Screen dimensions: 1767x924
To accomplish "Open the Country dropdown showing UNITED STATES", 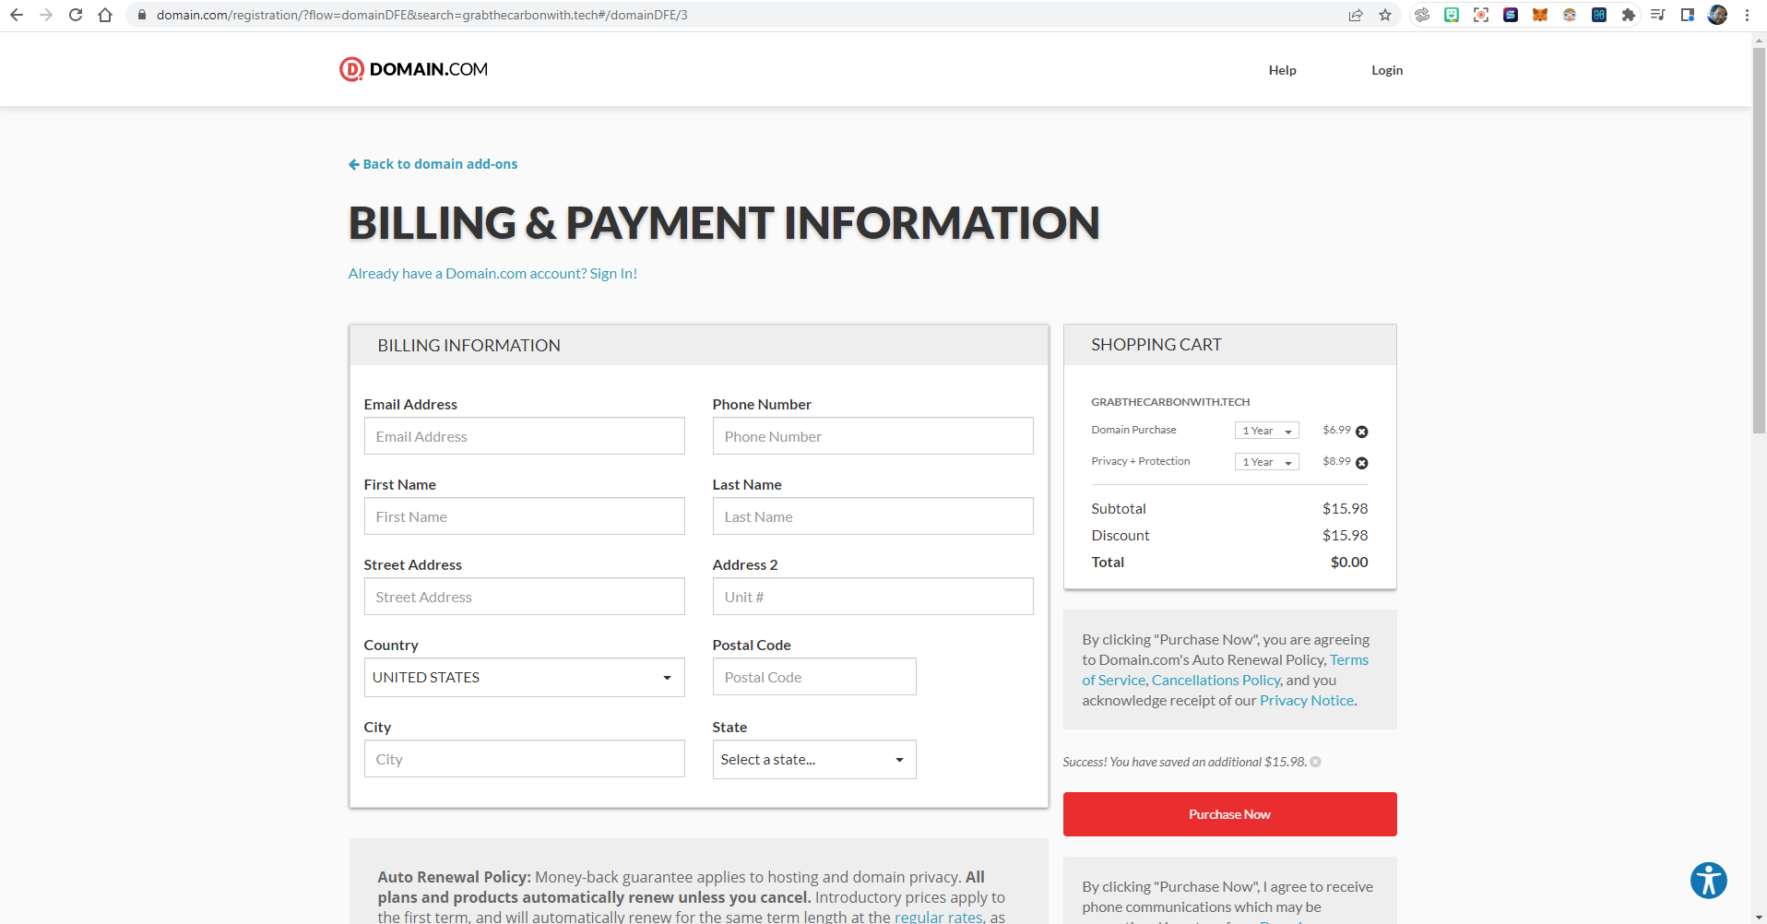I will (x=524, y=677).
